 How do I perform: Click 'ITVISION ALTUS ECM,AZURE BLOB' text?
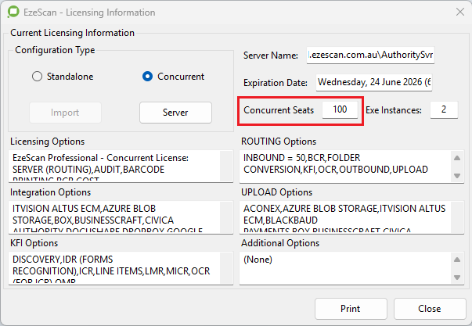(x=84, y=209)
